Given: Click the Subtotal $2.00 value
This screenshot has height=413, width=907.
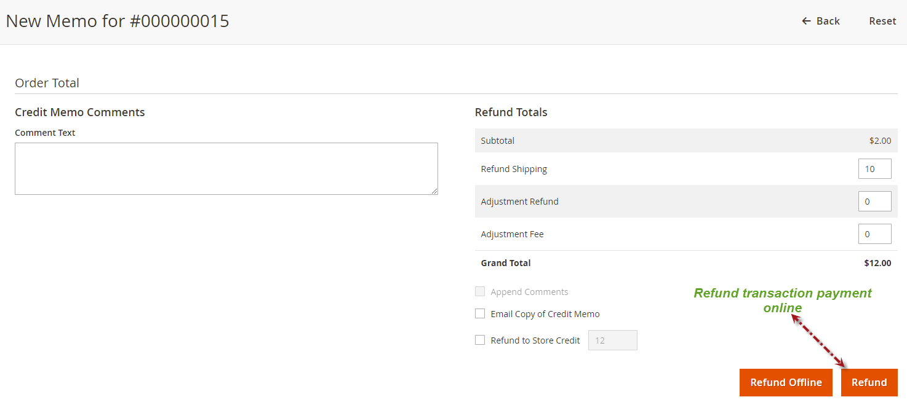Looking at the screenshot, I should (880, 141).
